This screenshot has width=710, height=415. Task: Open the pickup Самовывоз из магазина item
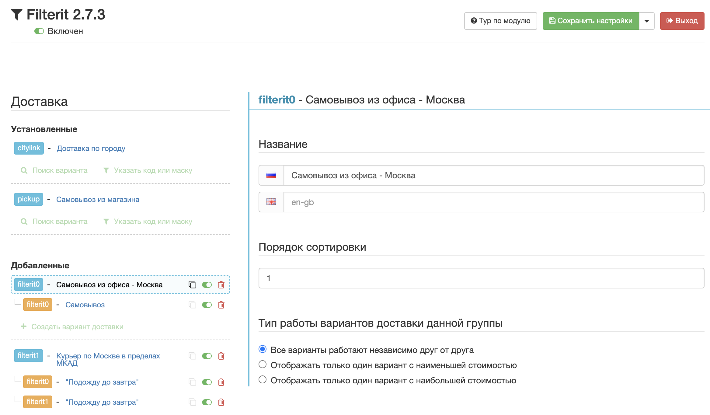click(97, 200)
